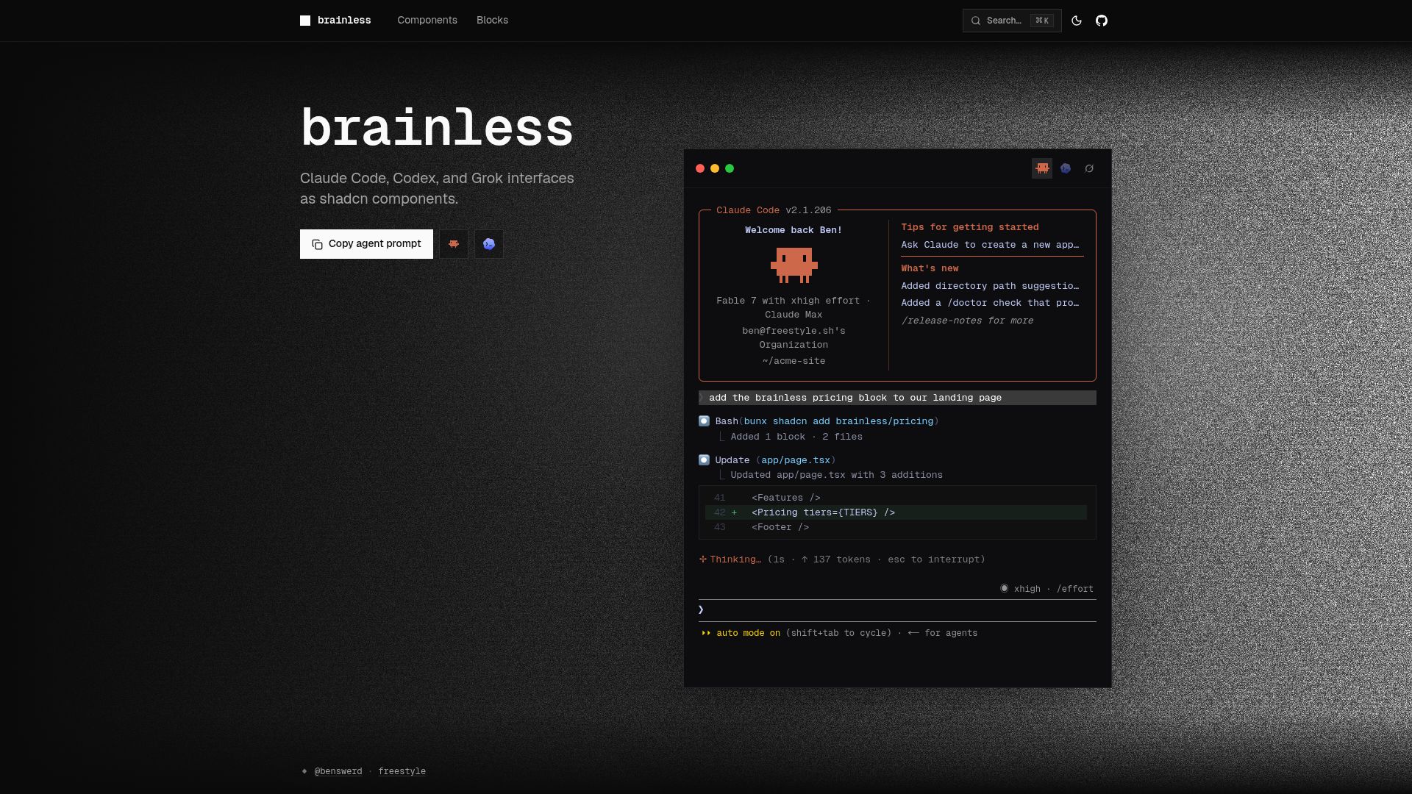
Task: Click the Claude Code mascot button beside Copy agent prompt
Action: coord(454,244)
